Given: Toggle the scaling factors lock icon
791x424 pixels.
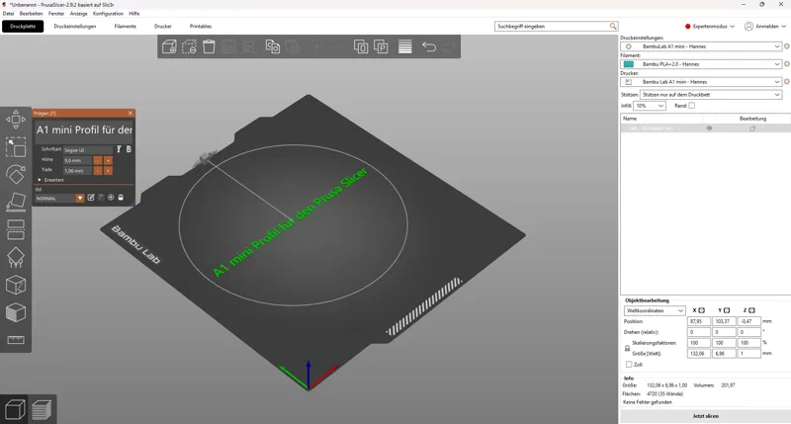Looking at the screenshot, I should pyautogui.click(x=627, y=348).
